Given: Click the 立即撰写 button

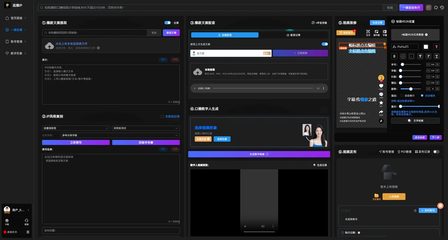Looking at the screenshot, I should click(76, 142).
